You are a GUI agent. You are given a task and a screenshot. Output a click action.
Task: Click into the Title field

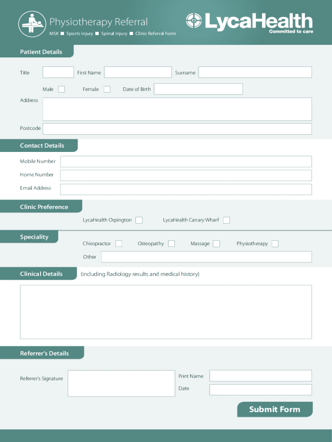pyautogui.click(x=58, y=73)
